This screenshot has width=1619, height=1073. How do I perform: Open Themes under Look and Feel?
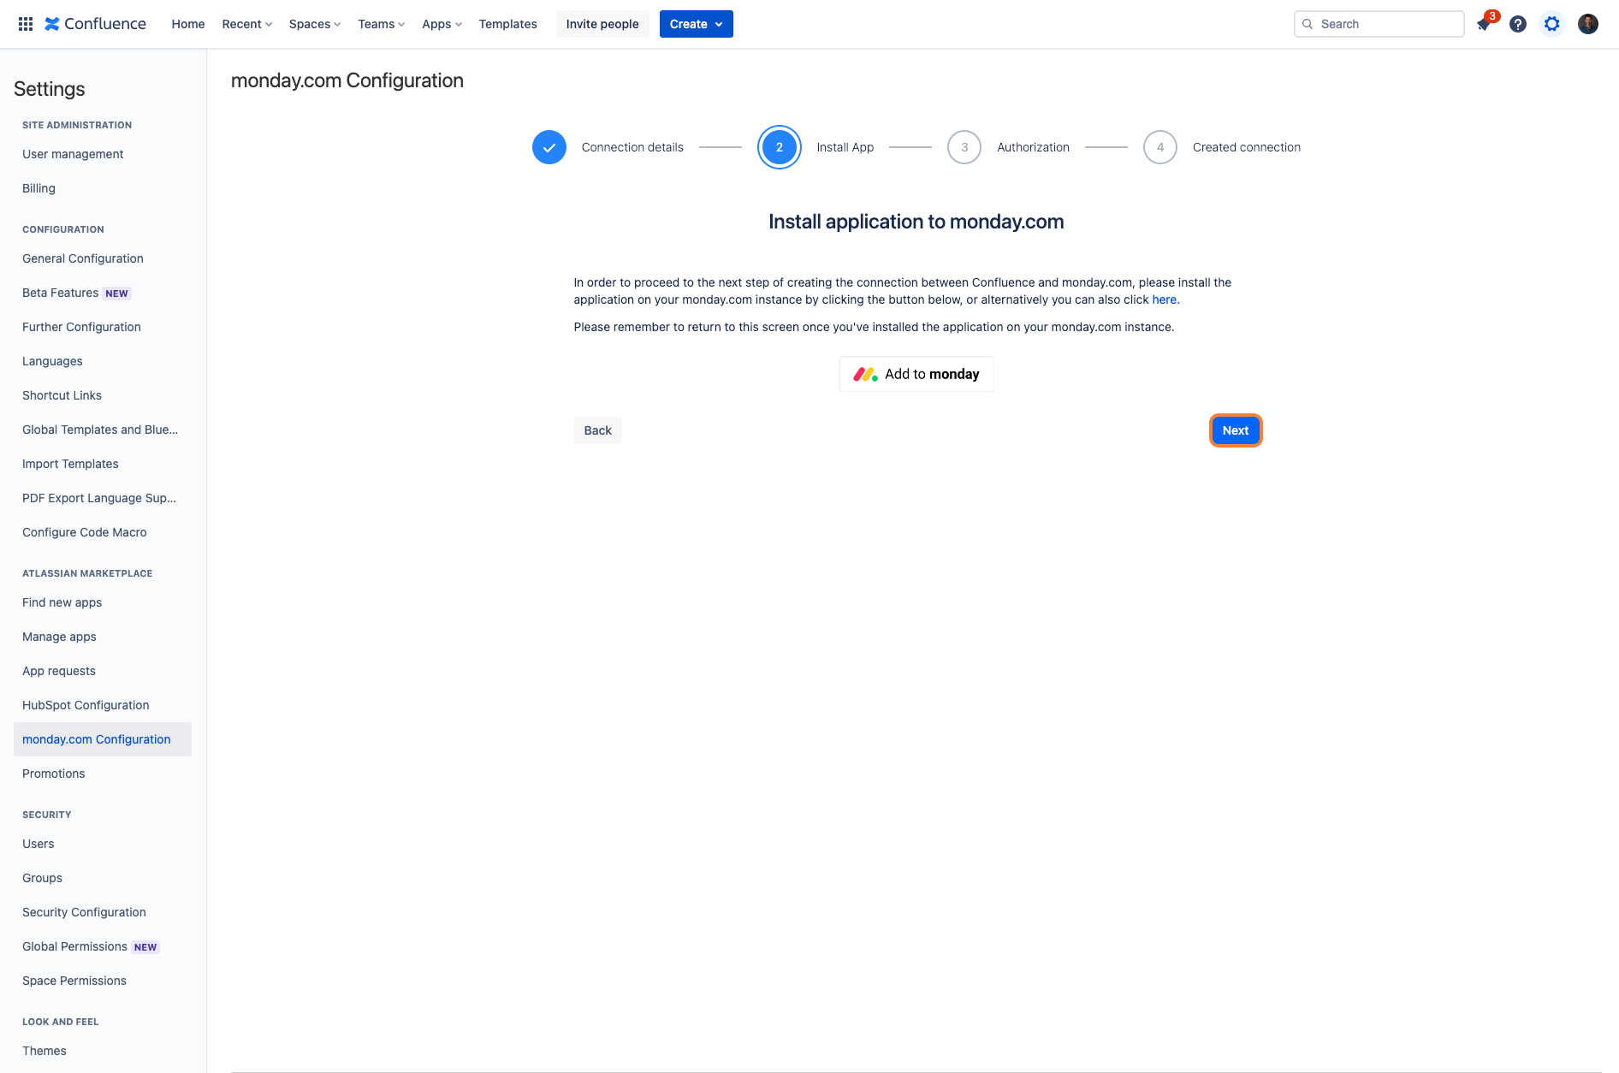click(103, 1051)
